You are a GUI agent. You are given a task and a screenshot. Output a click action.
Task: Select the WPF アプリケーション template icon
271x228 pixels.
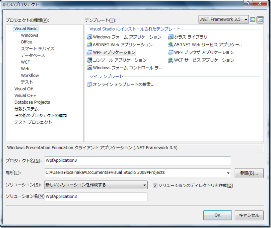90,52
